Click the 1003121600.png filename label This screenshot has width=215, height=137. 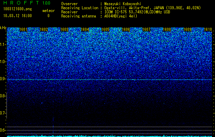click(x=18, y=9)
